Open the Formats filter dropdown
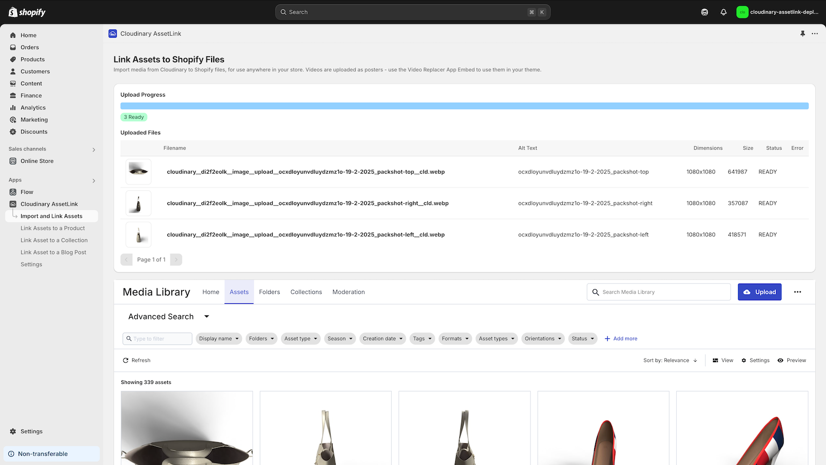 click(x=455, y=338)
